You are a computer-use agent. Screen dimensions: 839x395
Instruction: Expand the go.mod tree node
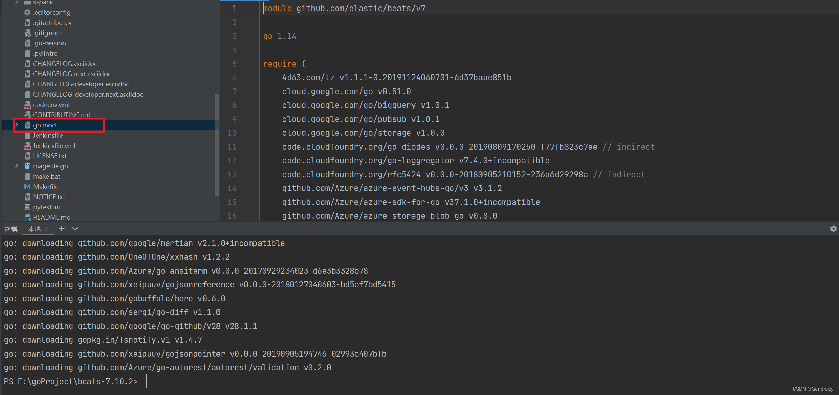pos(17,125)
